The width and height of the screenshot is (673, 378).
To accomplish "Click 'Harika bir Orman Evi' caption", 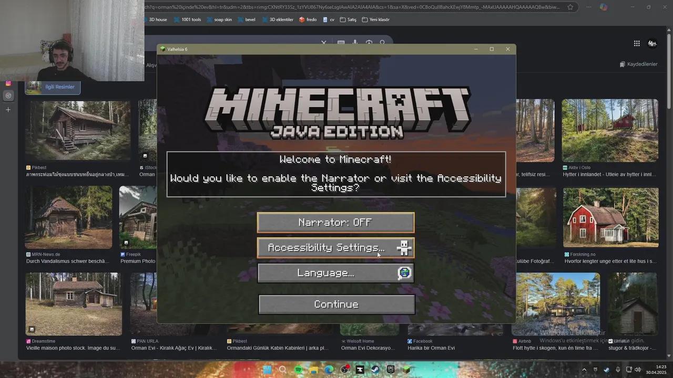I will (431, 348).
